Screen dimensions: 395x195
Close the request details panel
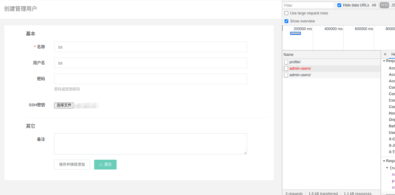385,54
